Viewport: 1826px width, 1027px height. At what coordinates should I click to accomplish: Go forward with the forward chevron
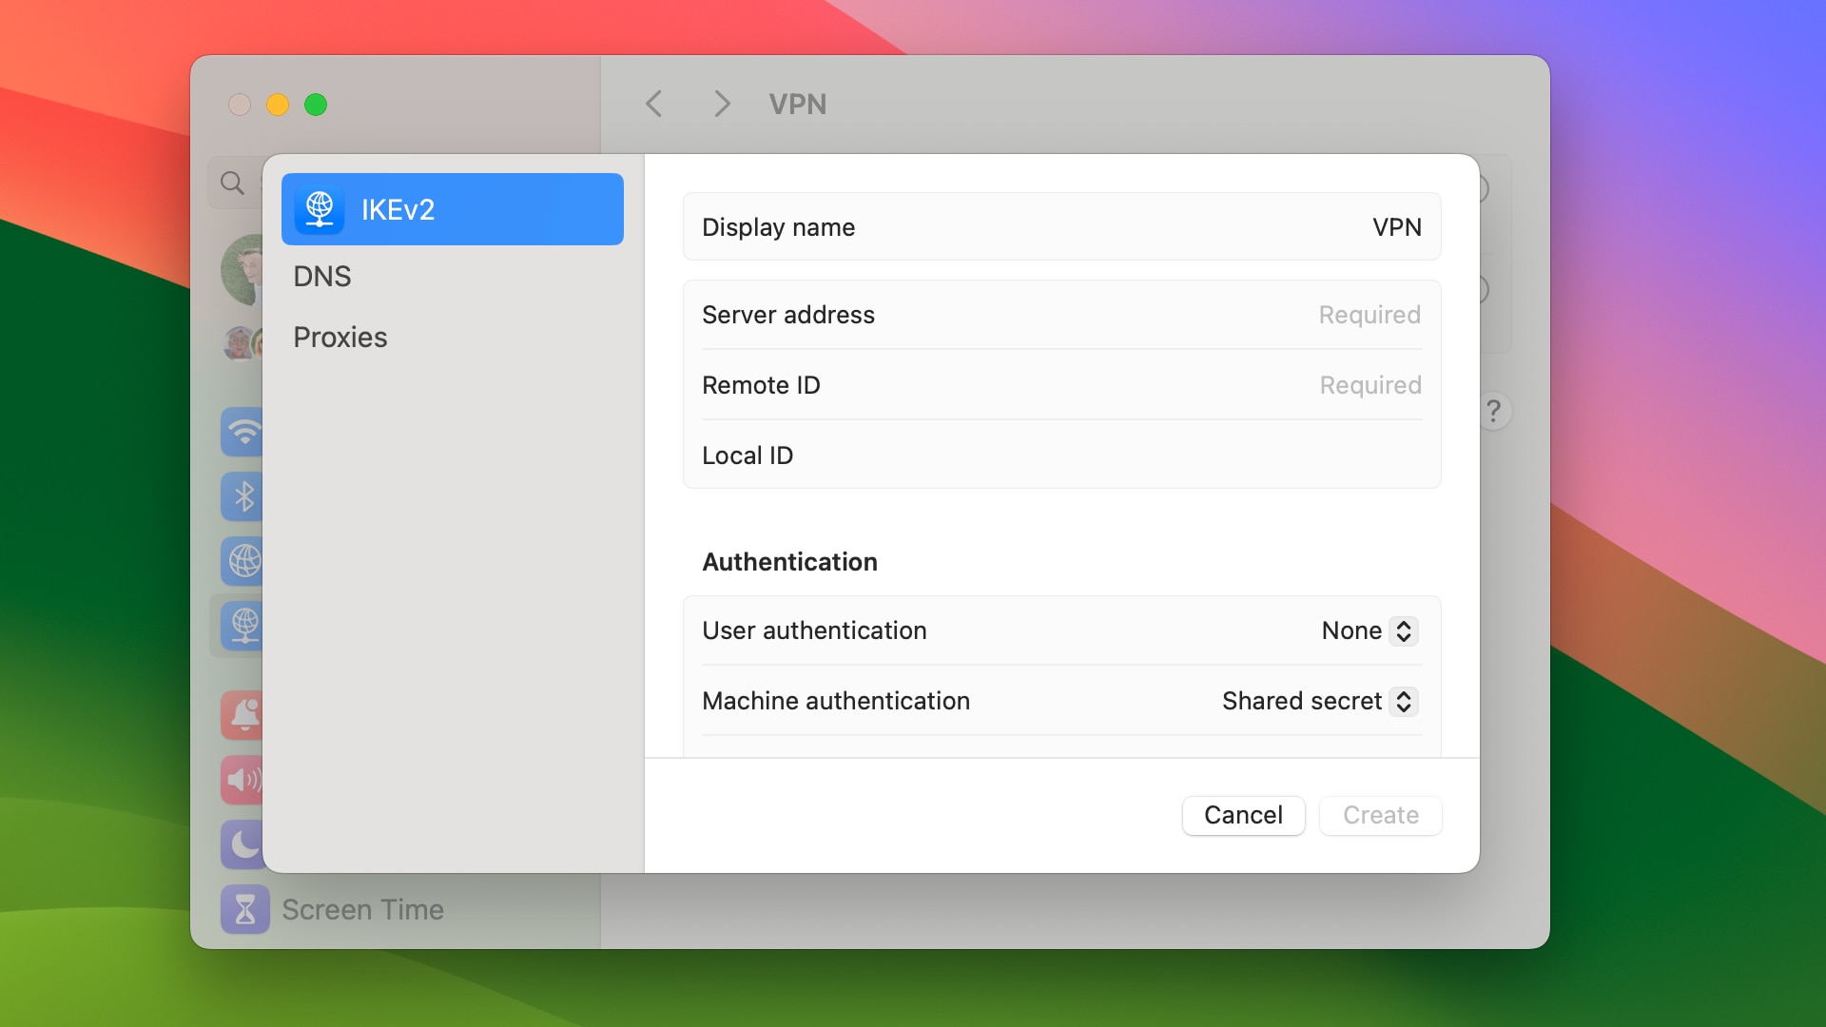tap(722, 104)
